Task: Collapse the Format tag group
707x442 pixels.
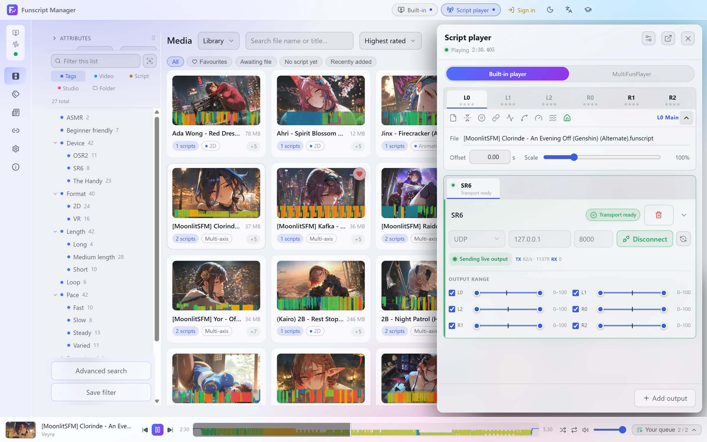Action: coord(55,194)
